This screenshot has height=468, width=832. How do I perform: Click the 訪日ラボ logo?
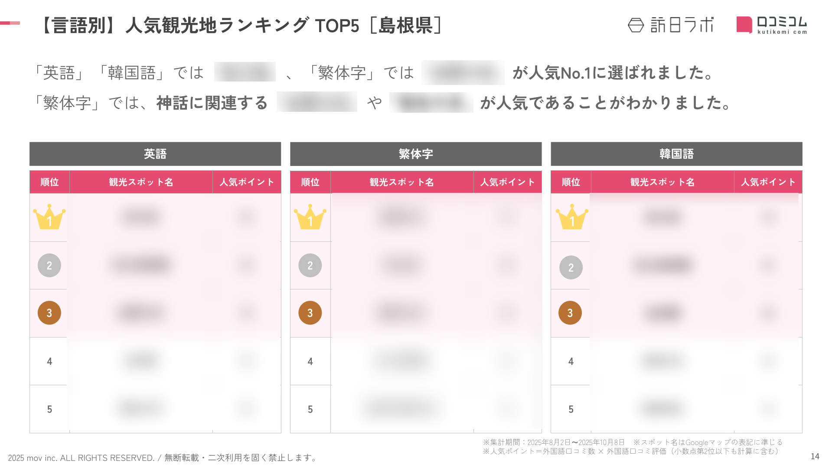(x=670, y=25)
